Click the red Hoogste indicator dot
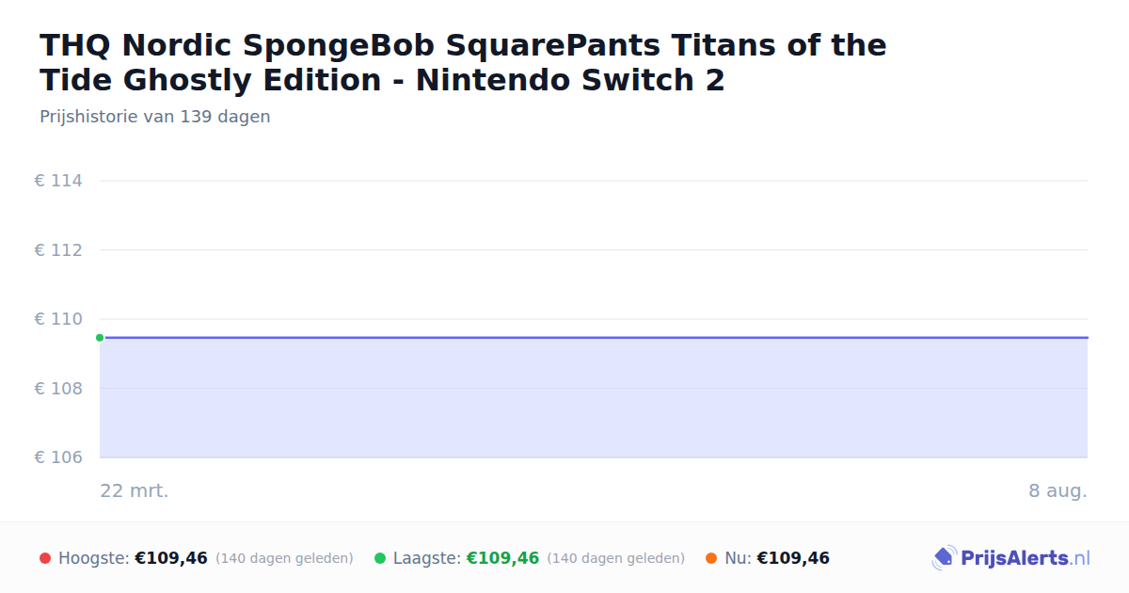The image size is (1129, 593). tap(45, 558)
